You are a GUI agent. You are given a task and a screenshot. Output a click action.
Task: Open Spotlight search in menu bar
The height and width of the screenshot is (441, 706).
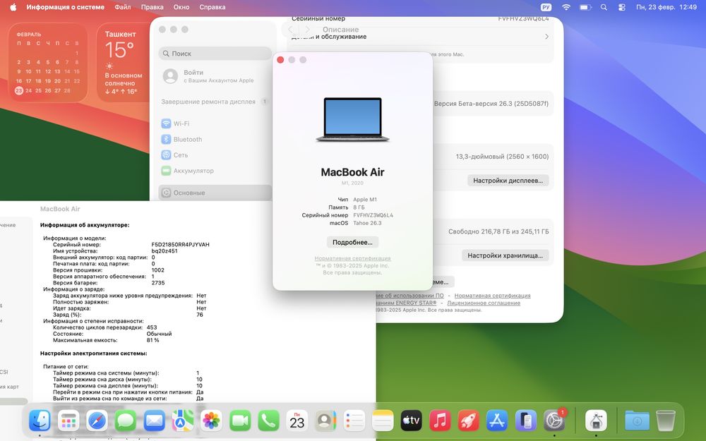[x=604, y=7]
